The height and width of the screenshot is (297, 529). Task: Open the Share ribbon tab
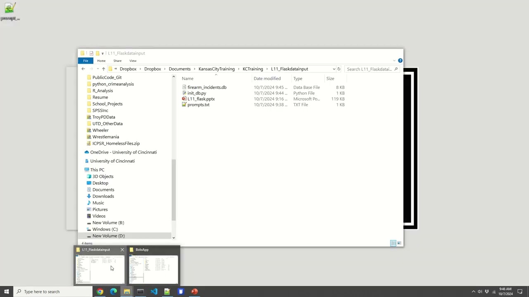pos(117,61)
